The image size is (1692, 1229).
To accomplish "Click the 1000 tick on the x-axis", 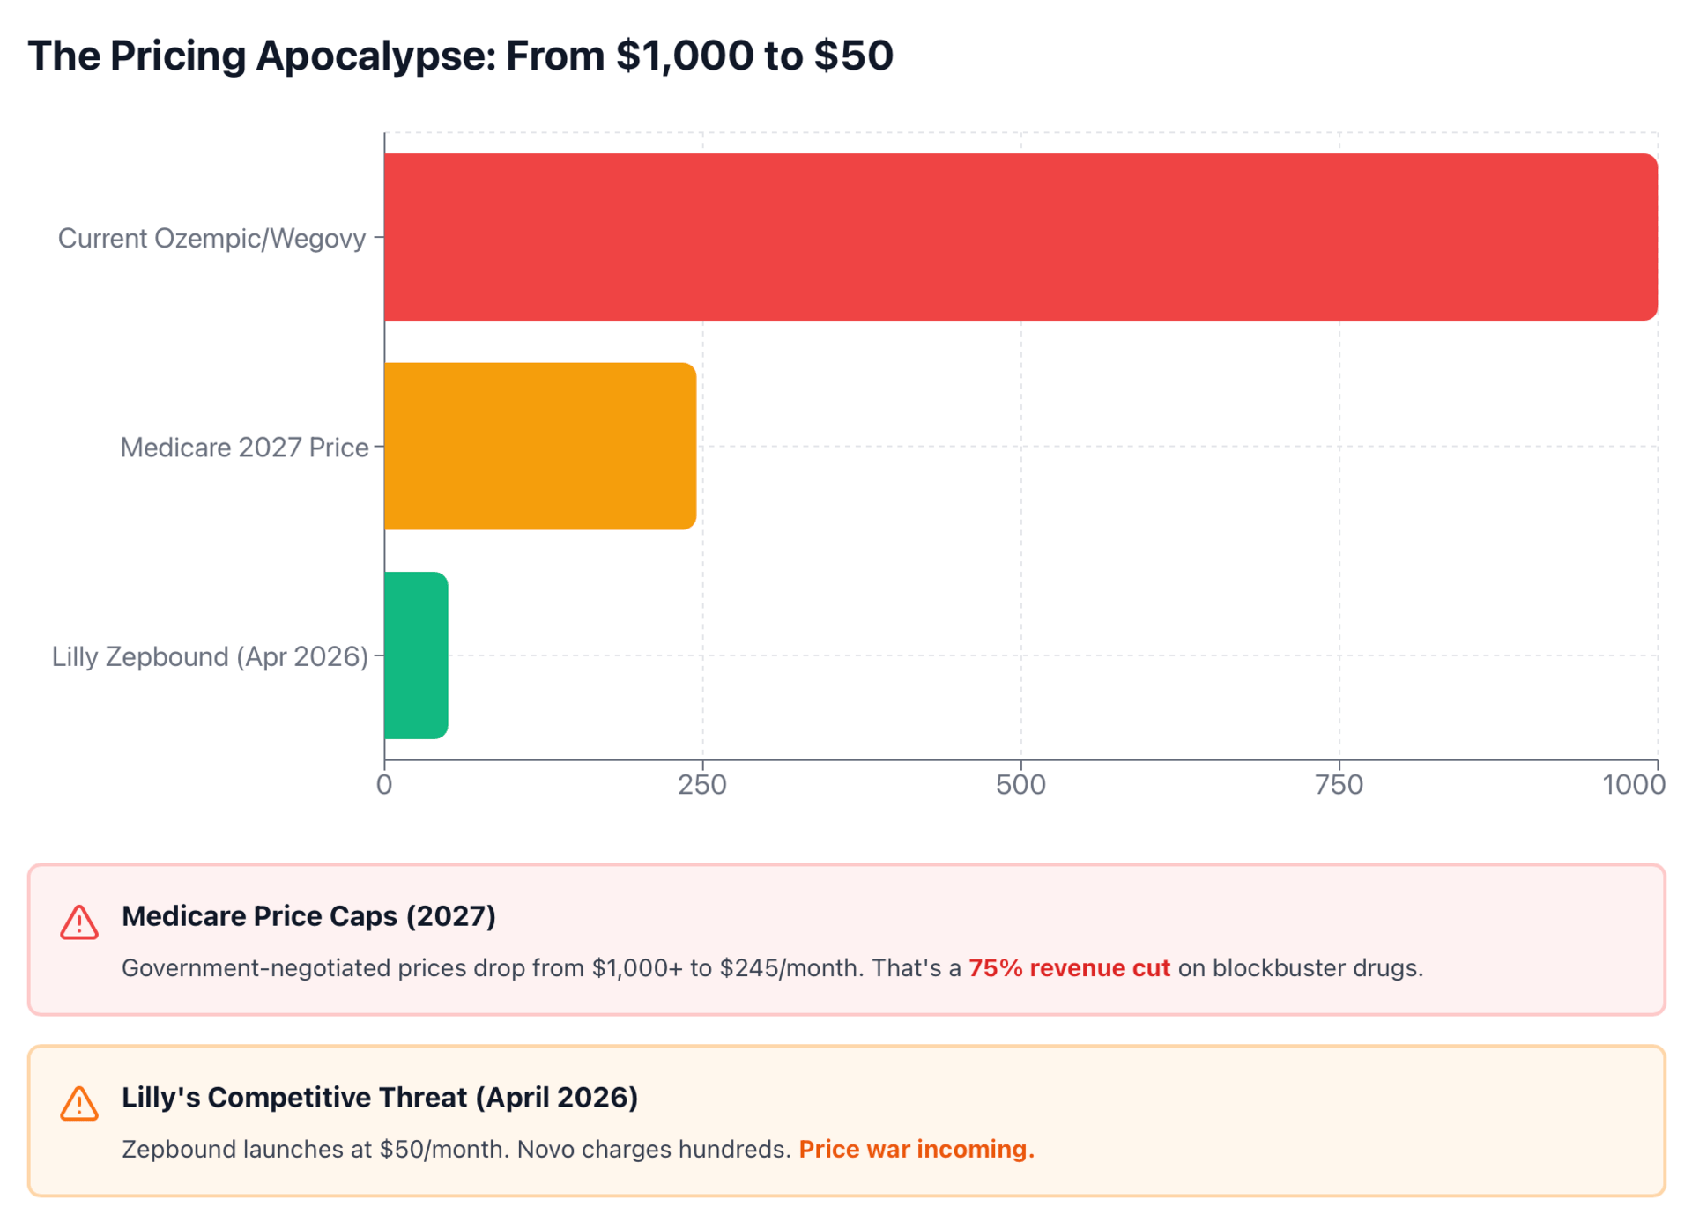I will point(1633,784).
